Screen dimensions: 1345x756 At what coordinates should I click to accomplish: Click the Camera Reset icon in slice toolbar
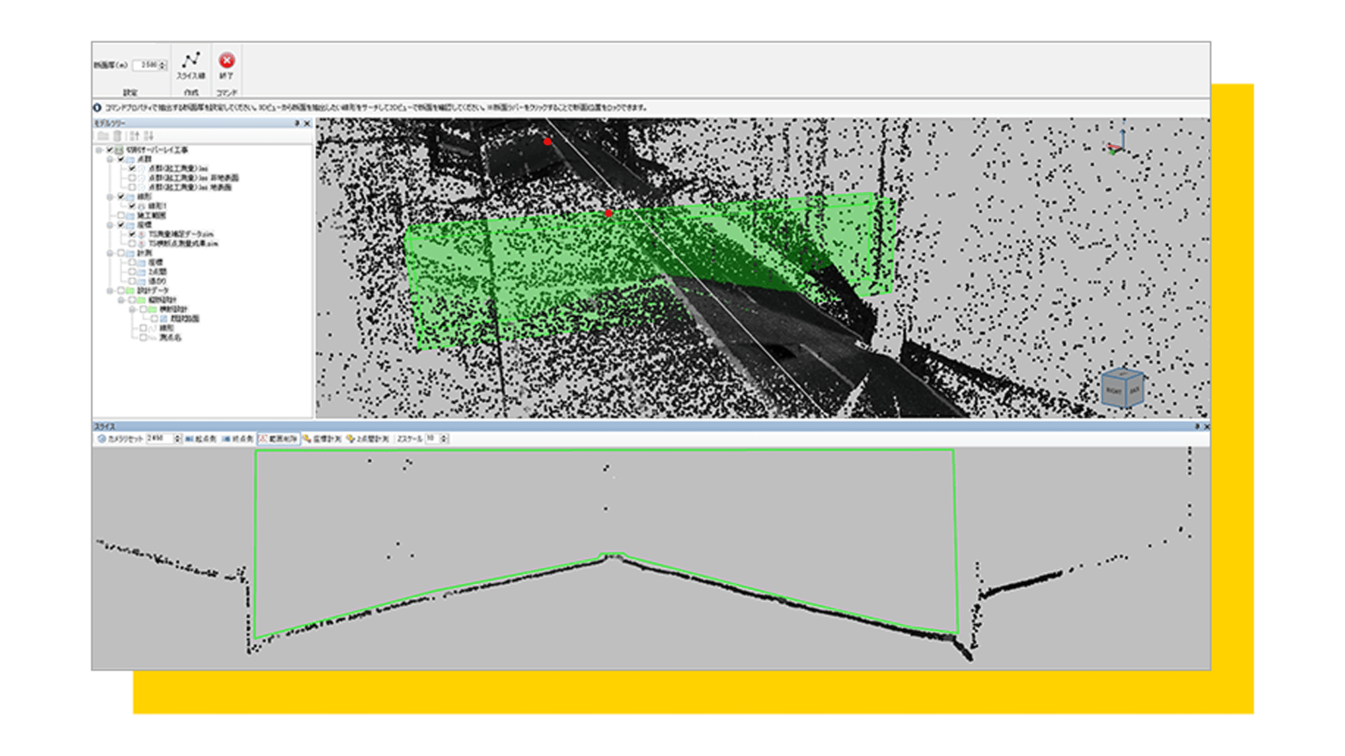102,439
